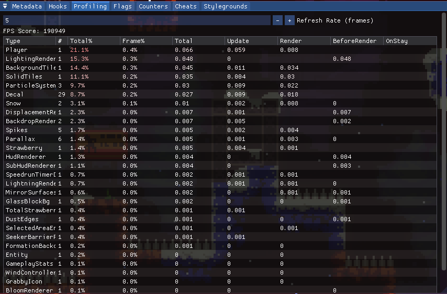This screenshot has width=447, height=294.
Task: Select the Spikes row name
Action: 17,130
